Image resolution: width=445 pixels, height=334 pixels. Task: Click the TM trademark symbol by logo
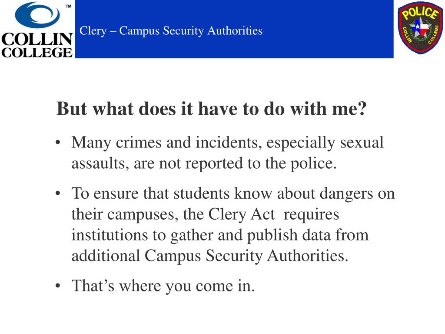[68, 6]
